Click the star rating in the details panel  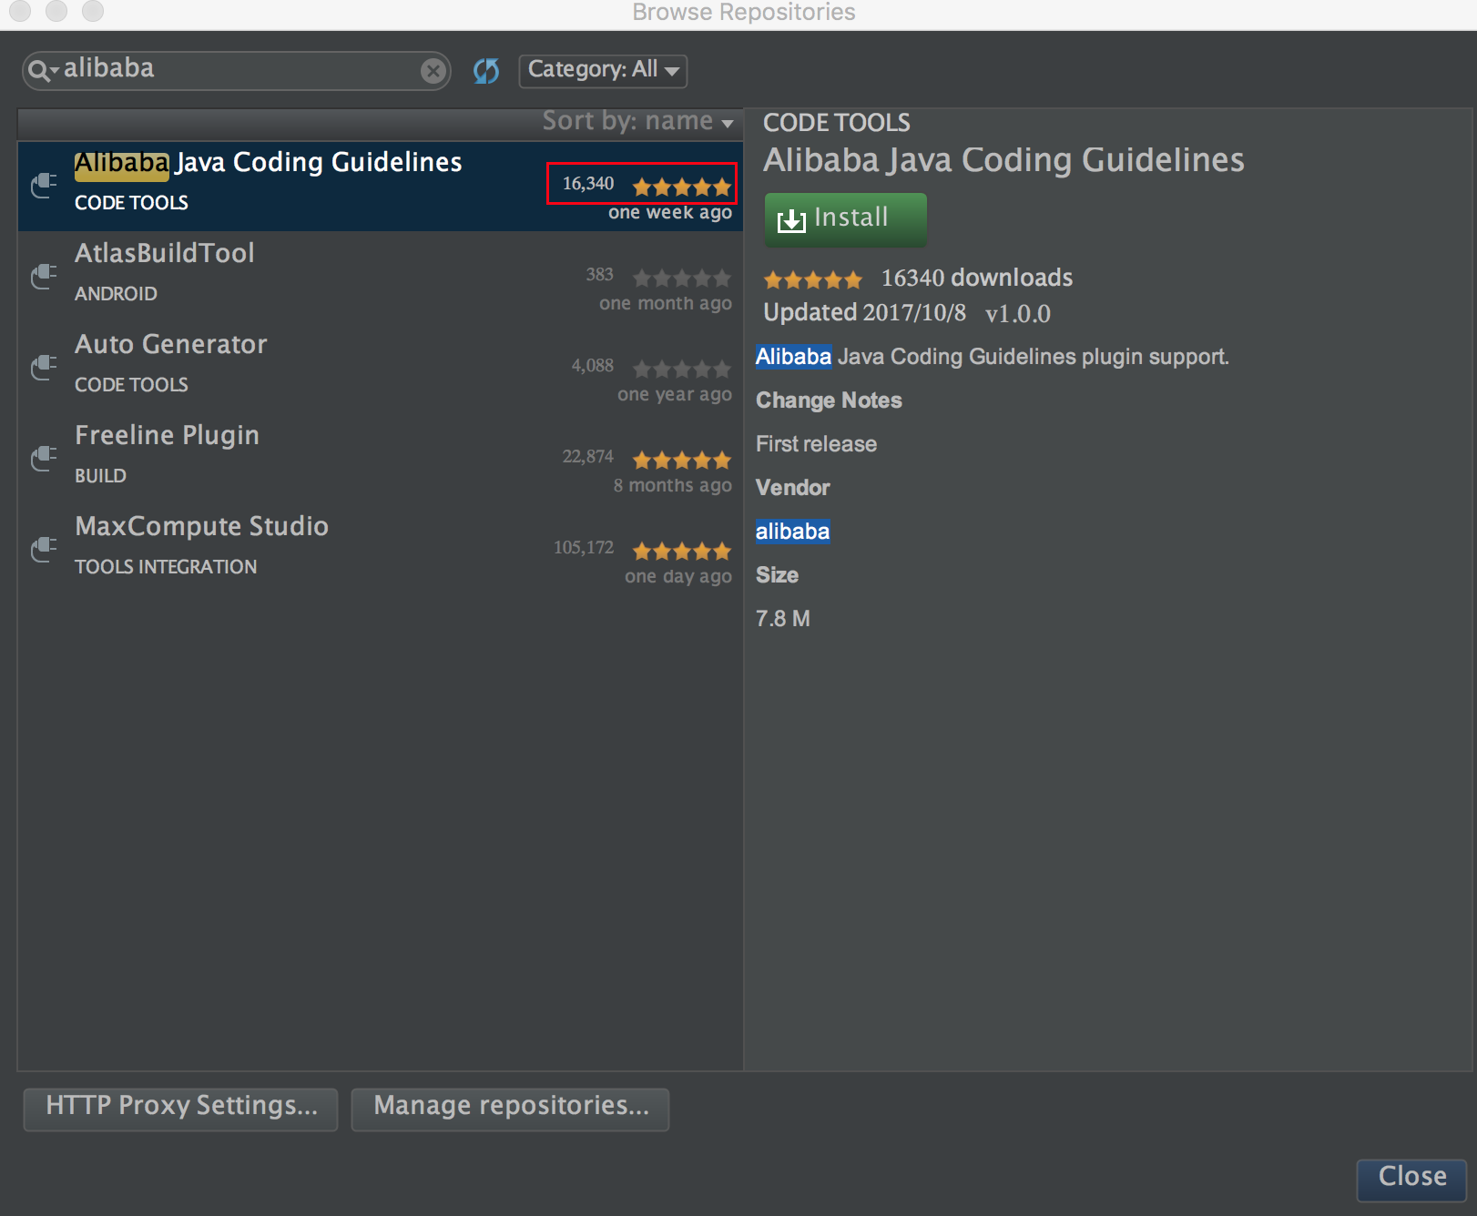pyautogui.click(x=812, y=279)
